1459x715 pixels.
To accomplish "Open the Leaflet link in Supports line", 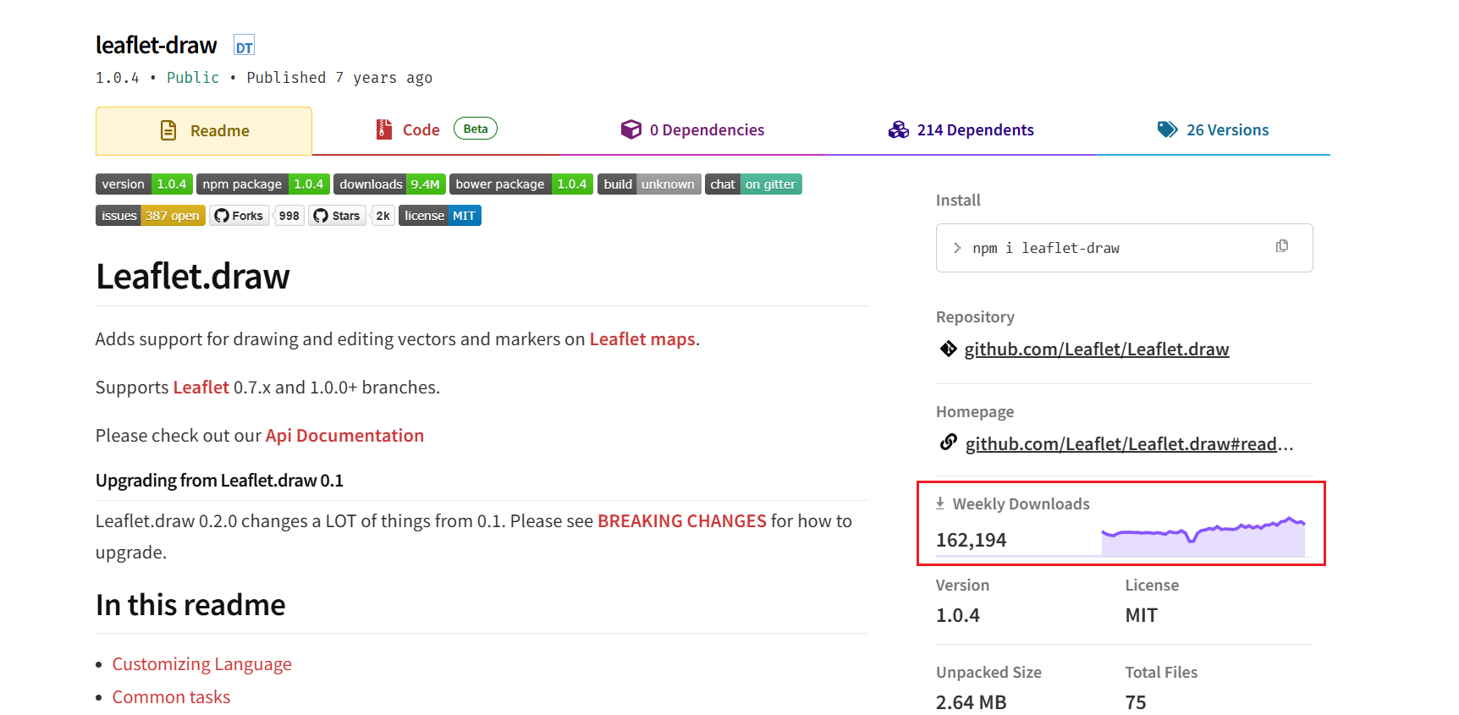I will point(201,388).
